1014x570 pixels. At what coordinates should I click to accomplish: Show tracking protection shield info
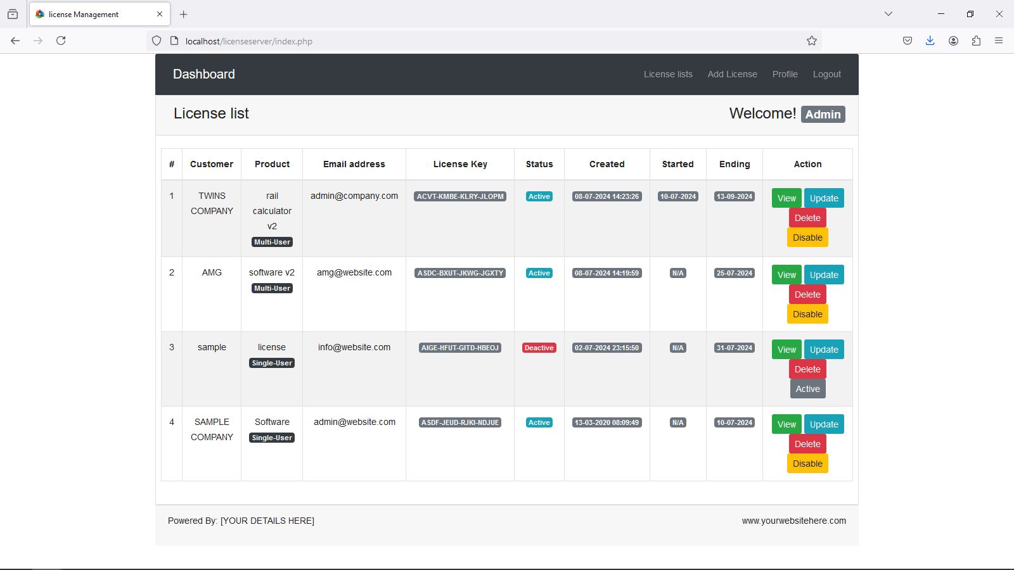click(157, 41)
